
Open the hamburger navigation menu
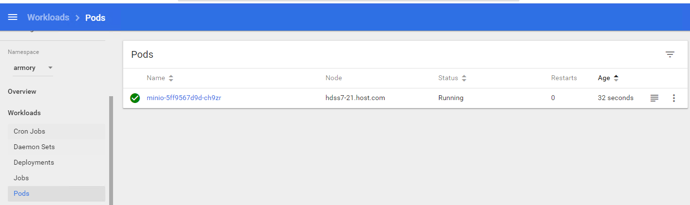[x=13, y=17]
